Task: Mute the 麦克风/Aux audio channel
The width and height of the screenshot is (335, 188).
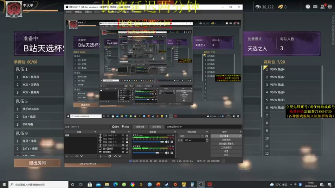Action: point(167,142)
